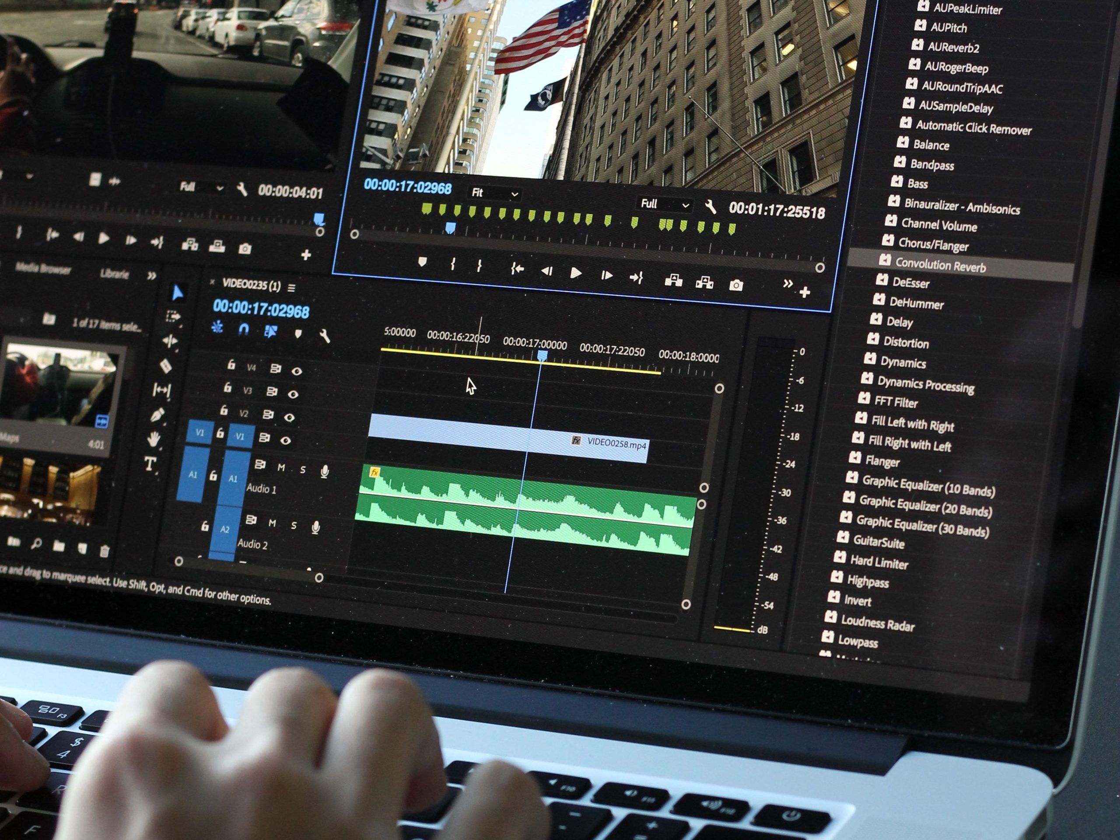Select the Type tool in toolbar

tap(150, 464)
